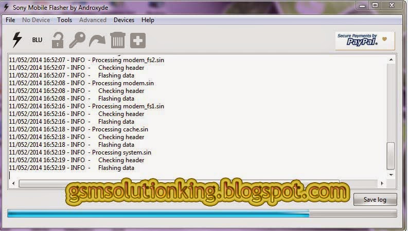Click the Save log button
The image size is (408, 231).
click(x=375, y=200)
